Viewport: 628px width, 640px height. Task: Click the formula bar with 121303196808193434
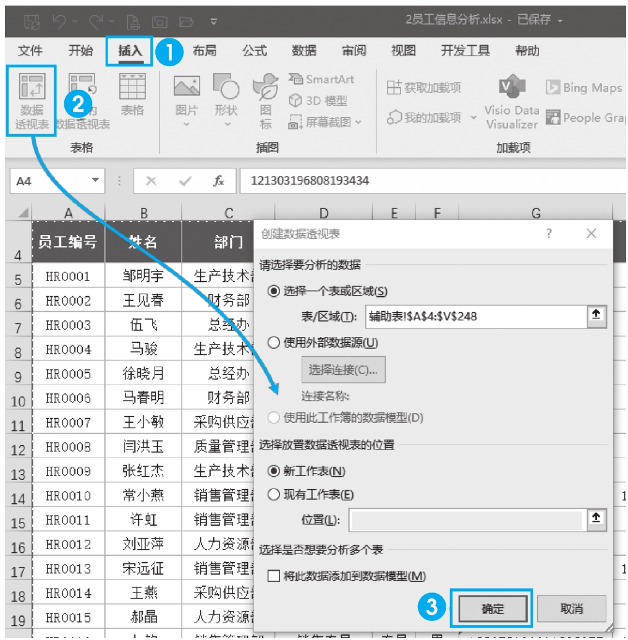(433, 181)
